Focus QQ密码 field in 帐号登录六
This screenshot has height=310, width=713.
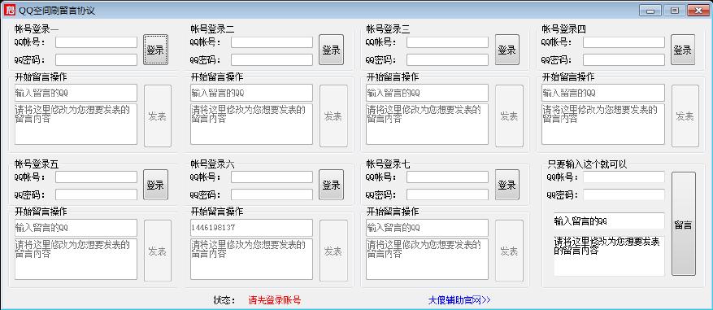tap(272, 194)
